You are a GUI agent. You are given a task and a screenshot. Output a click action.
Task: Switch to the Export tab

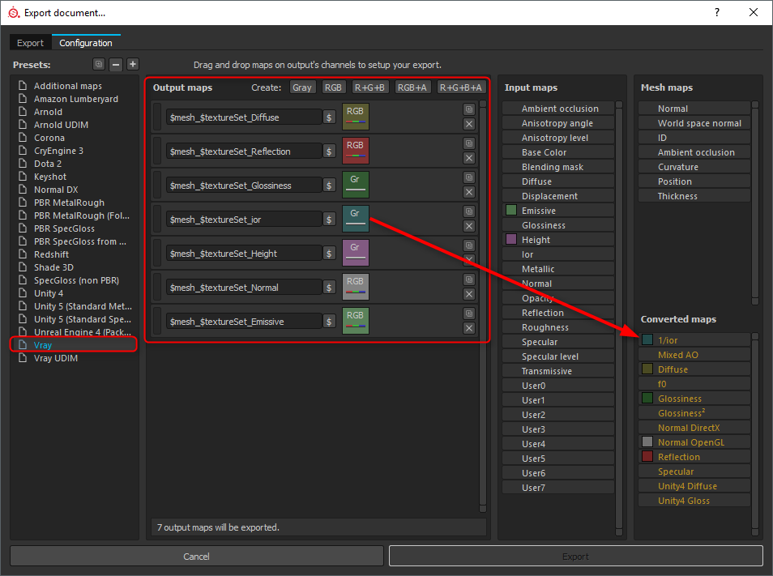pos(30,43)
